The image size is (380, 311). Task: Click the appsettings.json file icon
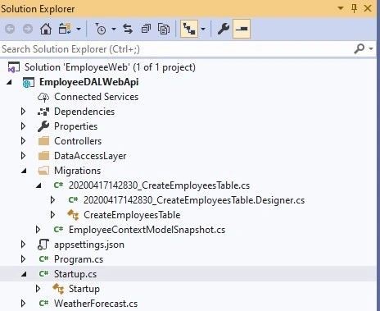point(43,245)
